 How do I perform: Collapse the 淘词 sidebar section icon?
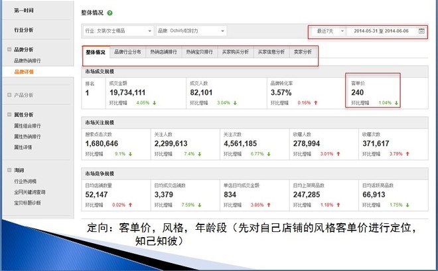(x=9, y=170)
